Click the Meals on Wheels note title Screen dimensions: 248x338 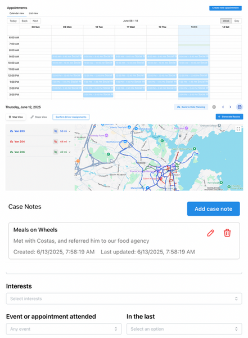35,230
